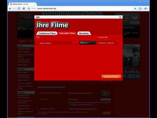Screen dimensions: 157x118
Task: Click the TITEL column header
Action: click(x=38, y=37)
